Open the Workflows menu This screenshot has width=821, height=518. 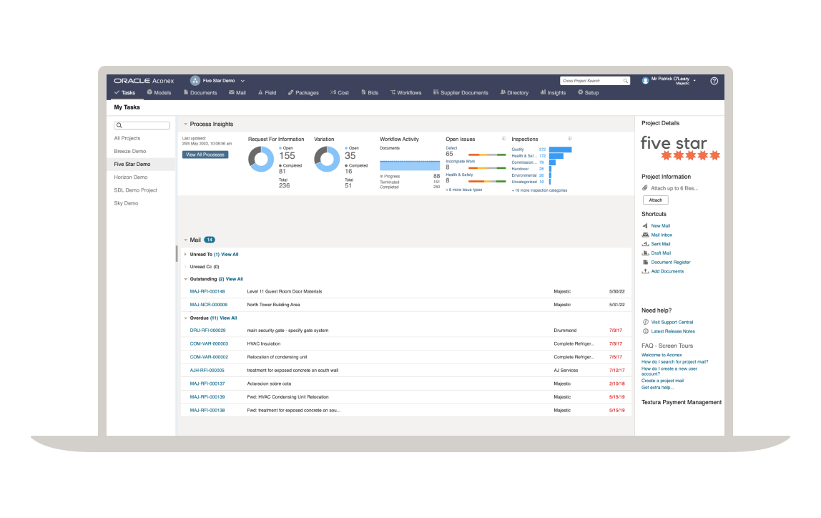click(x=405, y=93)
